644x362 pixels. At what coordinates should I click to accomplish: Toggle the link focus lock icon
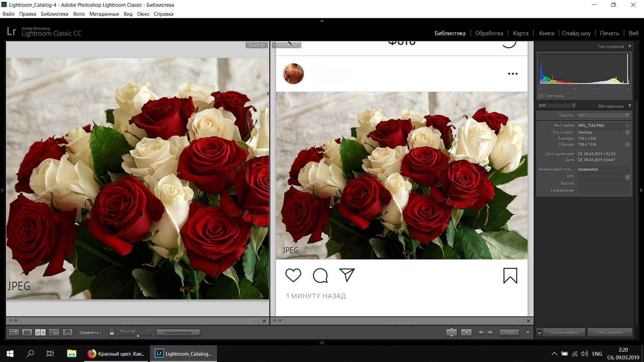[112, 332]
